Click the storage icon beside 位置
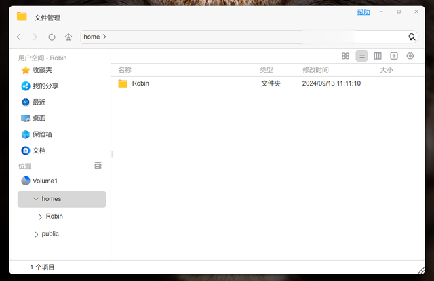This screenshot has height=281, width=434. [x=98, y=166]
